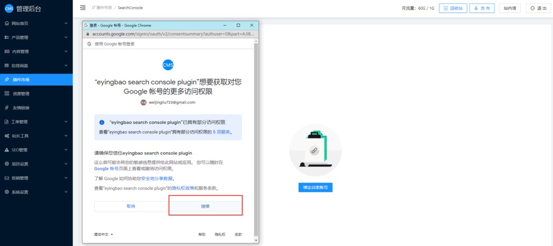Maximize the Google login popup window
553x246 pixels.
click(x=238, y=25)
